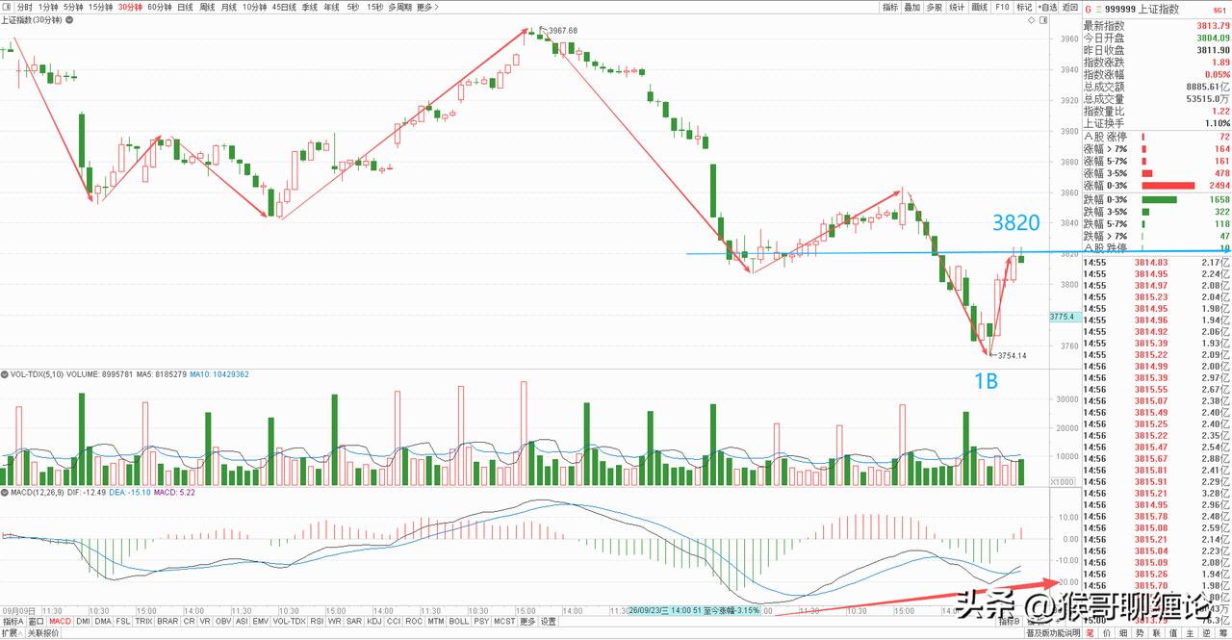Open the 画线 drawing tools
This screenshot has height=640, width=1232.
pyautogui.click(x=980, y=7)
